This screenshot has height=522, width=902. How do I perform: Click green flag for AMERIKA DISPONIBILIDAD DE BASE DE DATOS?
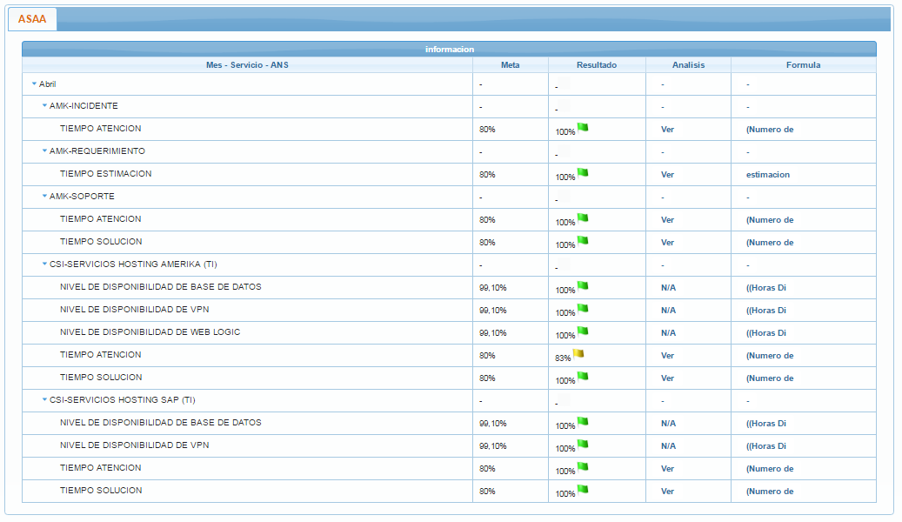tap(583, 285)
